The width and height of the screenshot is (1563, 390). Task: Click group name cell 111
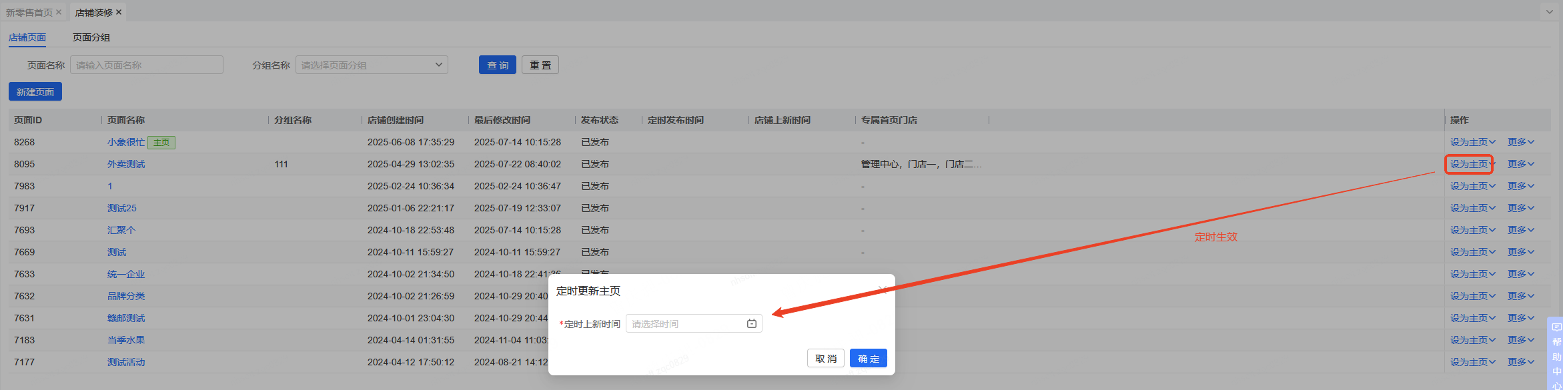tap(282, 164)
